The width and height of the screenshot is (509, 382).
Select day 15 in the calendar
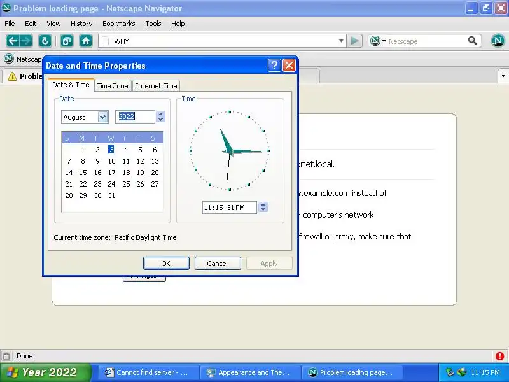[x=83, y=173]
